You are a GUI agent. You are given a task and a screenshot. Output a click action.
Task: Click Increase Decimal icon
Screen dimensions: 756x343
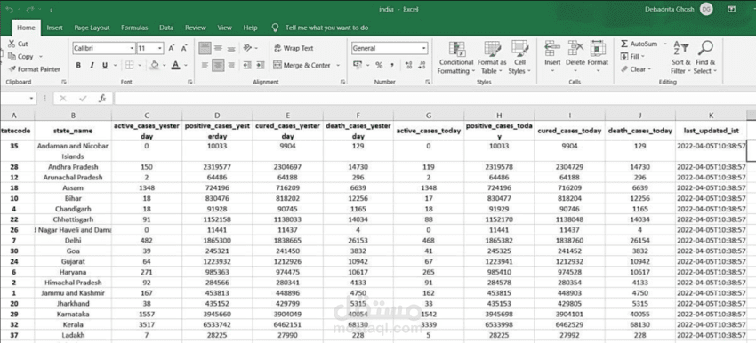pyautogui.click(x=408, y=65)
